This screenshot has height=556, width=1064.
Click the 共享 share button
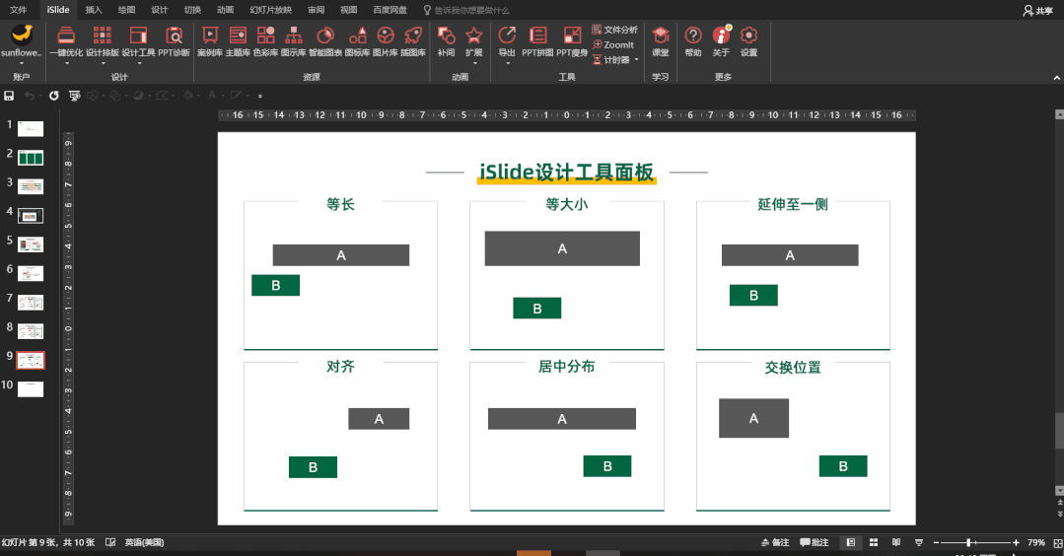[x=1037, y=10]
